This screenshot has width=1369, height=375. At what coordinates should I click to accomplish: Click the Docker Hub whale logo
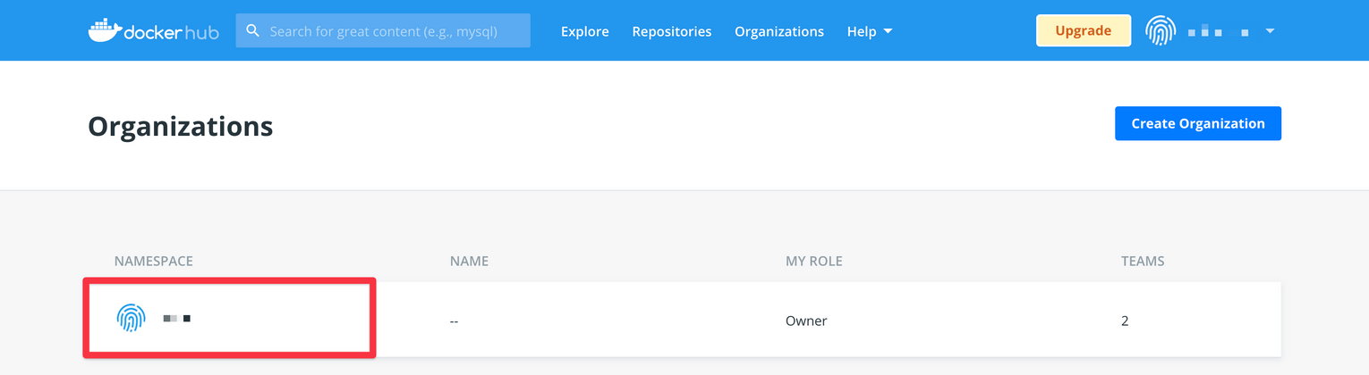click(x=153, y=30)
